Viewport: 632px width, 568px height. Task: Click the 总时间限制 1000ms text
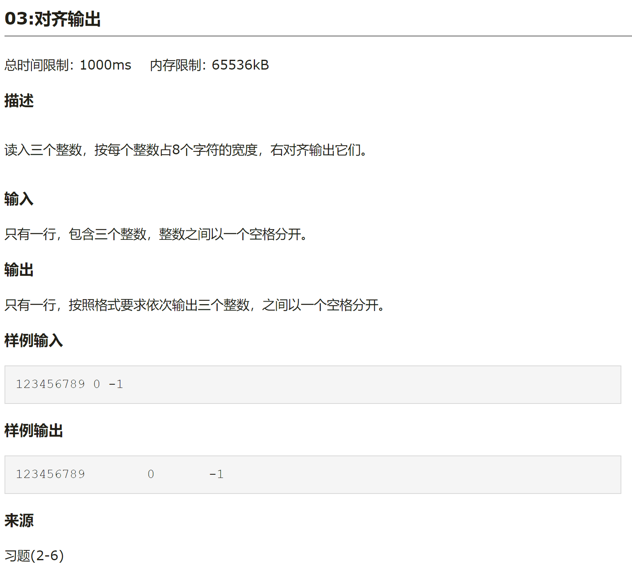click(67, 65)
